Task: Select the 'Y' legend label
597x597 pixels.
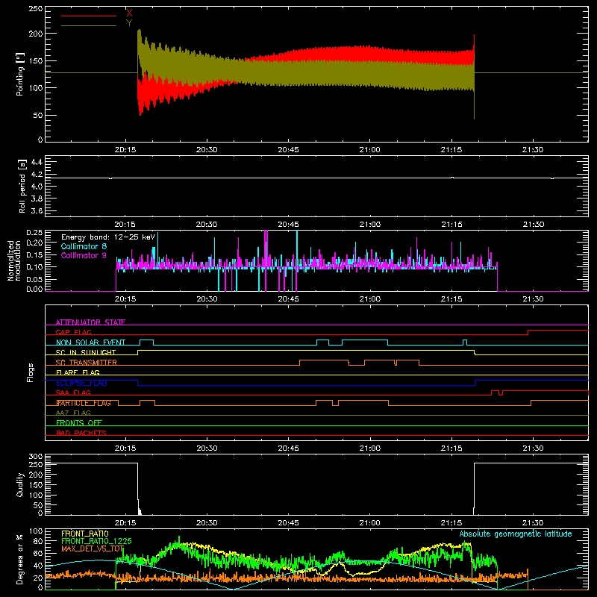Action: tap(129, 23)
